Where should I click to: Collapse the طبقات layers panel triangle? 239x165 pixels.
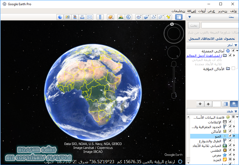236,112
